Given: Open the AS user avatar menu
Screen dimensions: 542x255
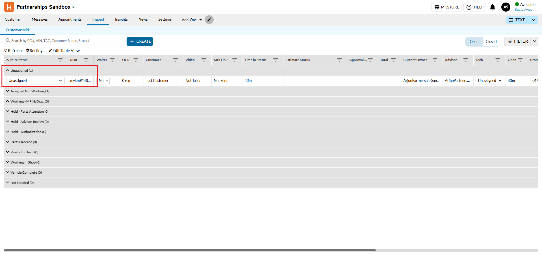Looking at the screenshot, I should click(x=506, y=7).
